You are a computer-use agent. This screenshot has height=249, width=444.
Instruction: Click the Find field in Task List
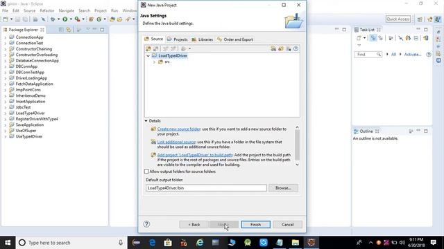tap(368, 55)
